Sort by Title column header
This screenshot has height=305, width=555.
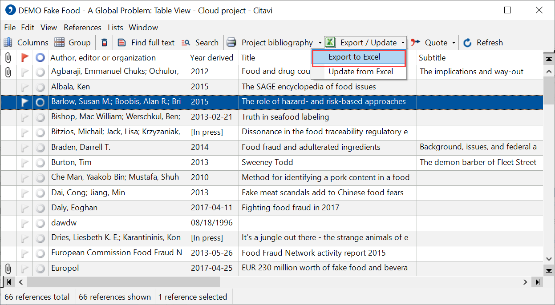click(x=275, y=58)
